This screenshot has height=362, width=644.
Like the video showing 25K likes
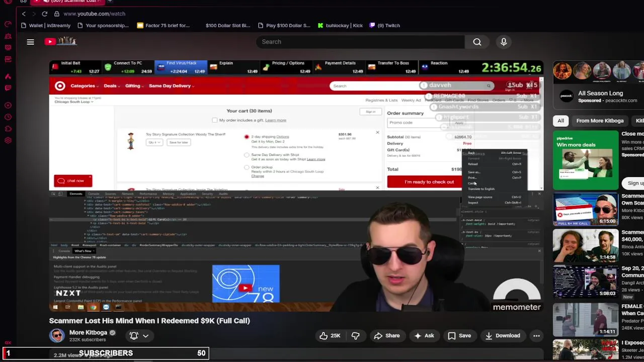330,336
